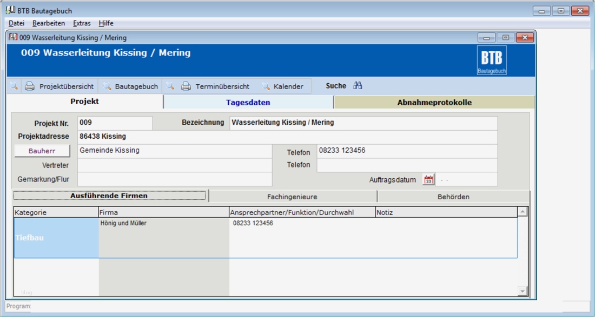Show the Behörden sub-tab

coord(453,197)
